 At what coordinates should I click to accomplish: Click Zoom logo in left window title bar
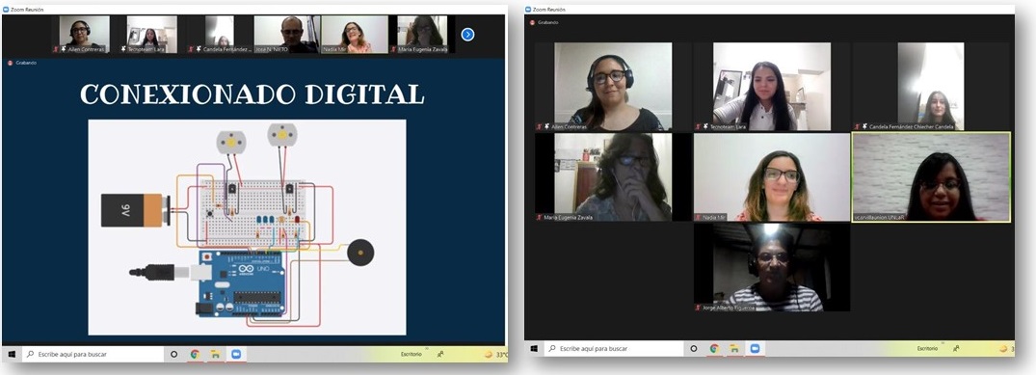pyautogui.click(x=7, y=10)
